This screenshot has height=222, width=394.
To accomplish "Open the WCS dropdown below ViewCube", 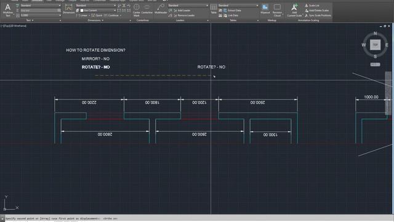I will click(375, 65).
